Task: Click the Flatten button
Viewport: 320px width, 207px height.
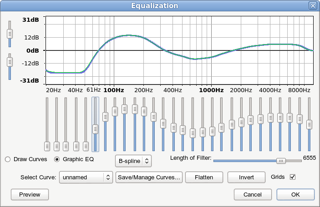Action: point(204,177)
